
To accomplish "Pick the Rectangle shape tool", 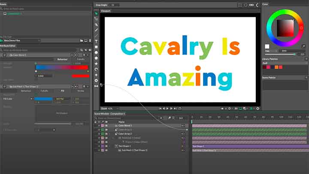I will tap(96, 47).
